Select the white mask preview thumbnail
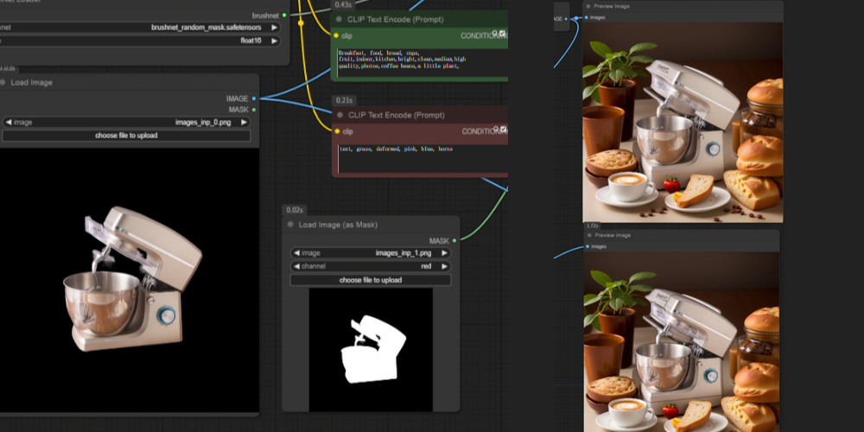Viewport: 864px width, 432px height. tap(371, 349)
